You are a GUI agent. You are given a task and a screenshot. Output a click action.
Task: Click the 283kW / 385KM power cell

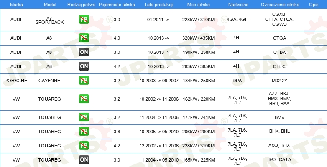tap(198, 66)
